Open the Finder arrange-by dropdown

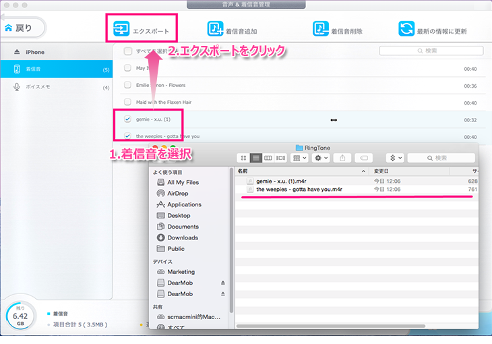[299, 158]
